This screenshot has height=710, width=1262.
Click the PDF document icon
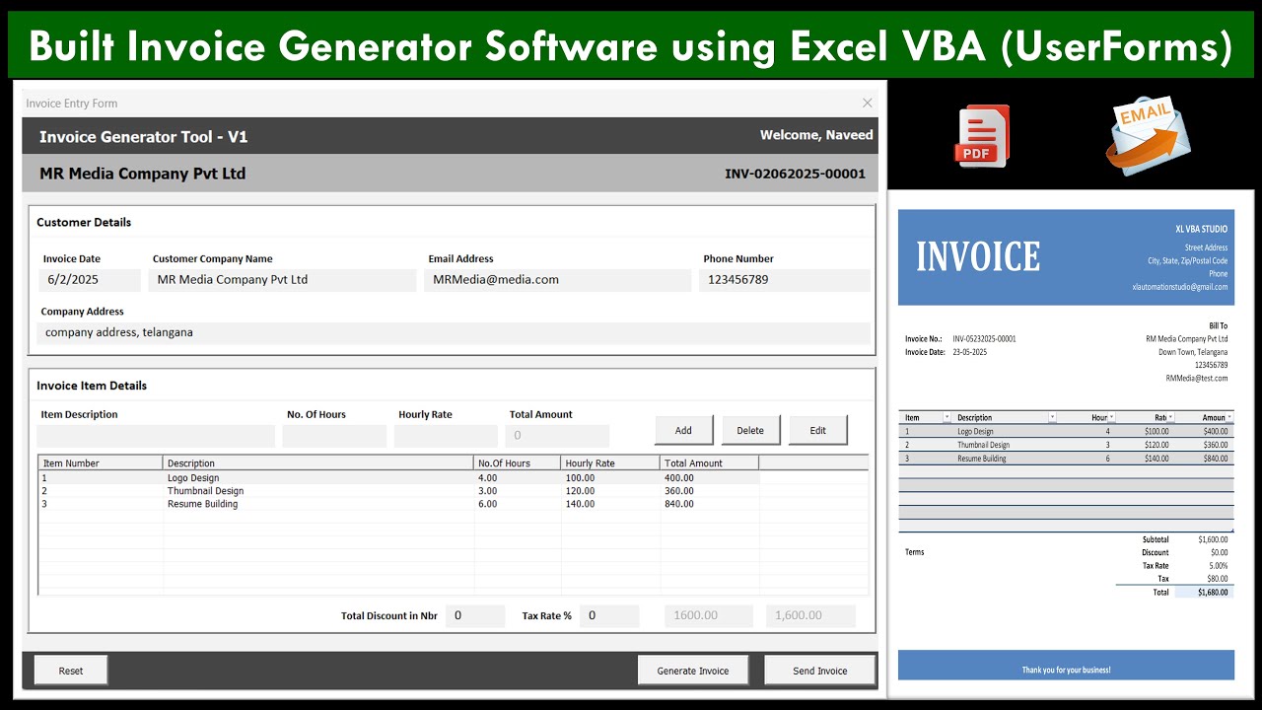(982, 135)
